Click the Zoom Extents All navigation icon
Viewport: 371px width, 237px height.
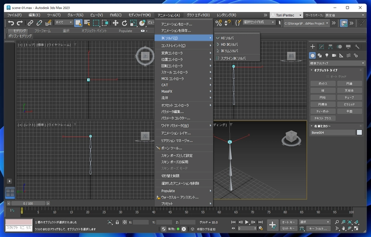(356, 222)
